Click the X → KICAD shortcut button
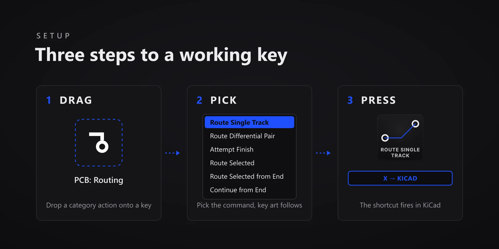This screenshot has height=249, width=499. [400, 178]
